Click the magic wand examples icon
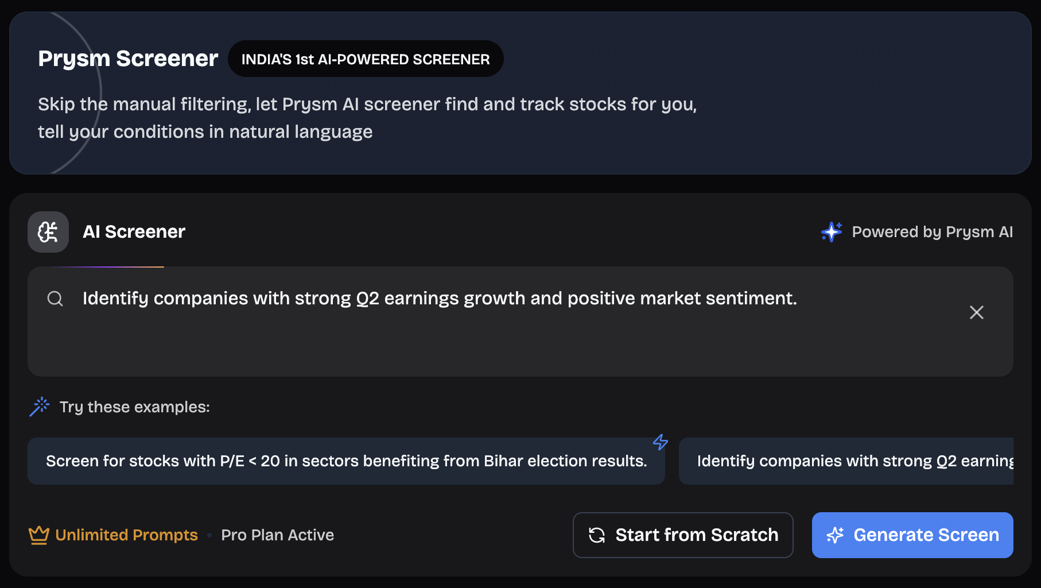Viewport: 1041px width, 588px height. [x=40, y=407]
